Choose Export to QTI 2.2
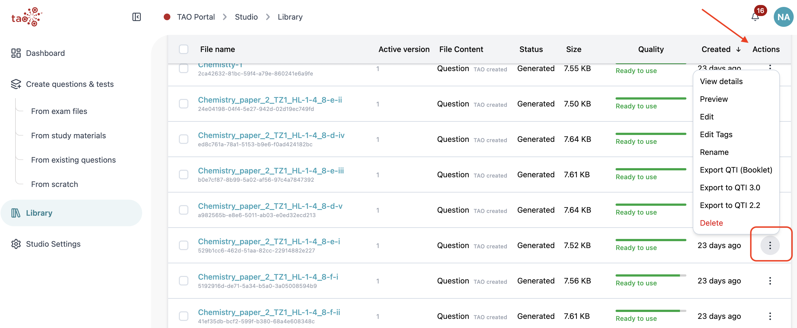 click(730, 205)
